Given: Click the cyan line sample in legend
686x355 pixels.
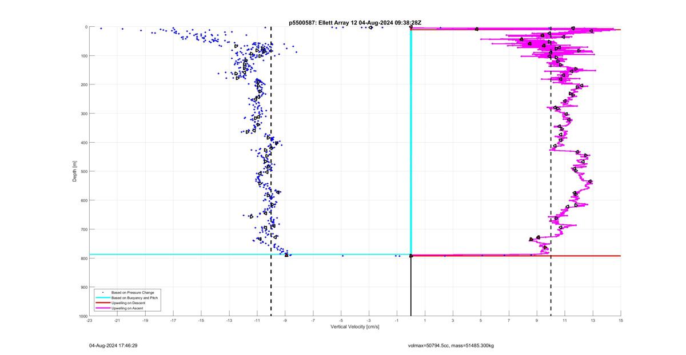Looking at the screenshot, I should 102,297.
